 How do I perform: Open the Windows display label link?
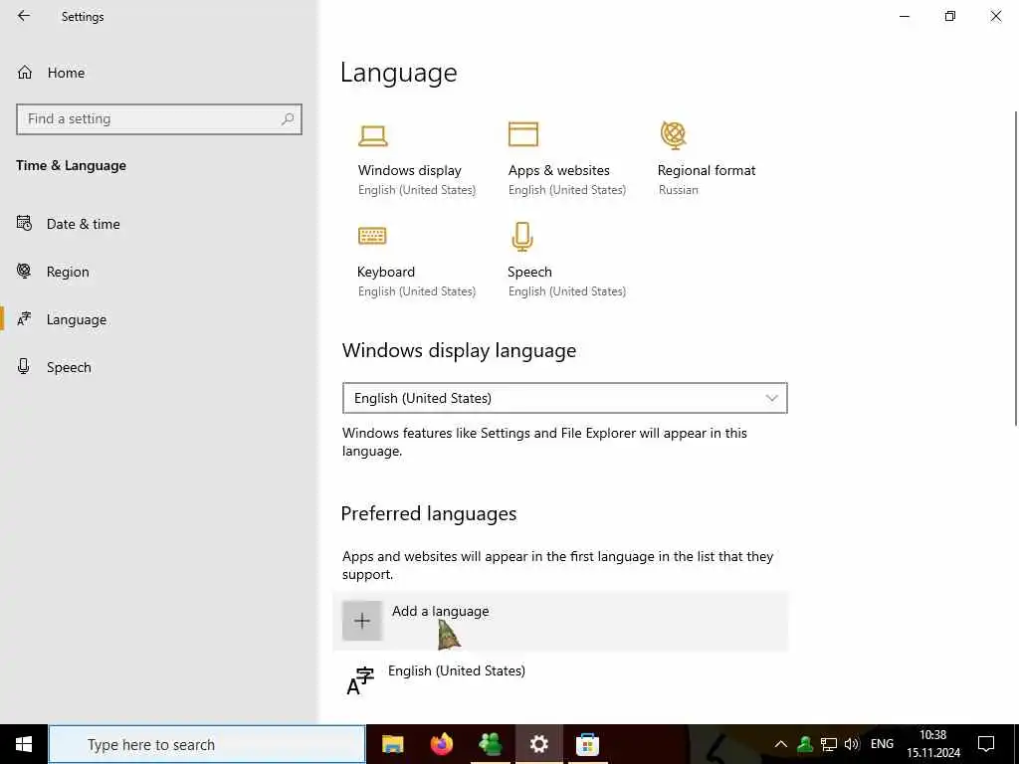409,170
